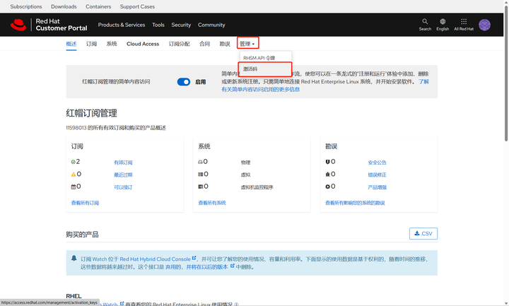Click the virtual systems icon beside 虚拟
This screenshot has width=509, height=306.
pyautogui.click(x=201, y=175)
